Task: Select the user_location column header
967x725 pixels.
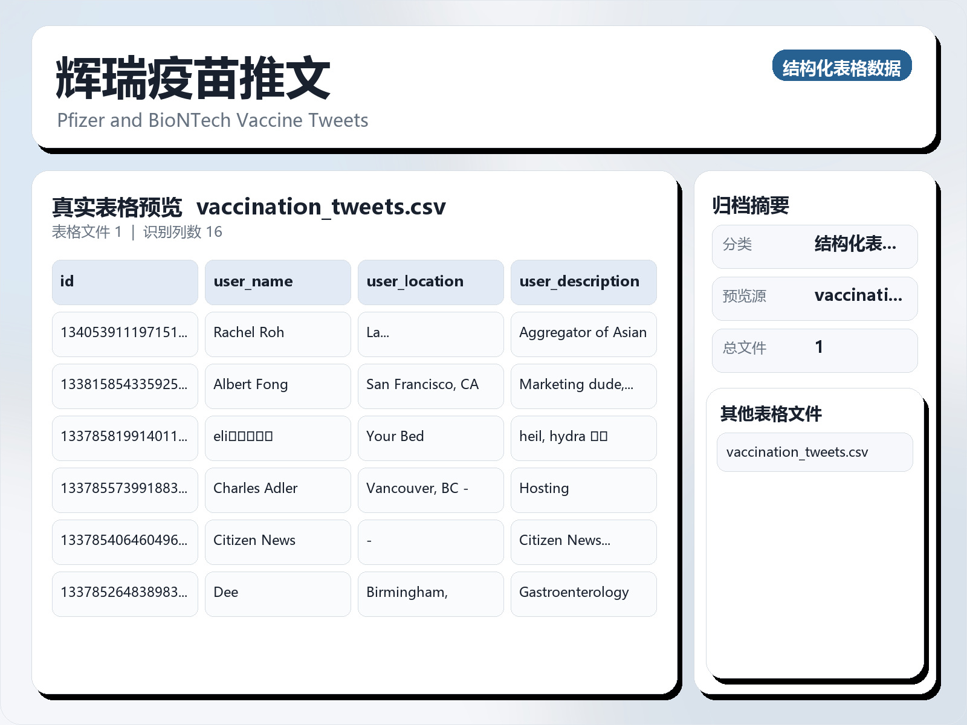Action: [430, 282]
